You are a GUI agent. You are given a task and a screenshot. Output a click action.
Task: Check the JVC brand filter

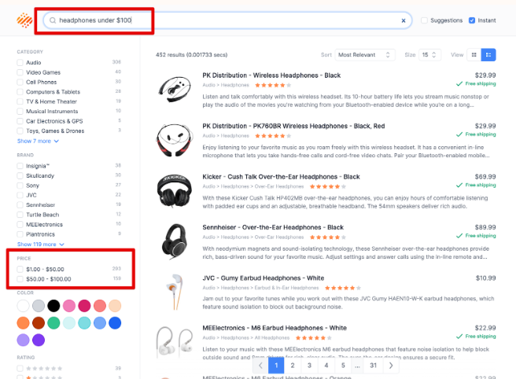click(20, 195)
